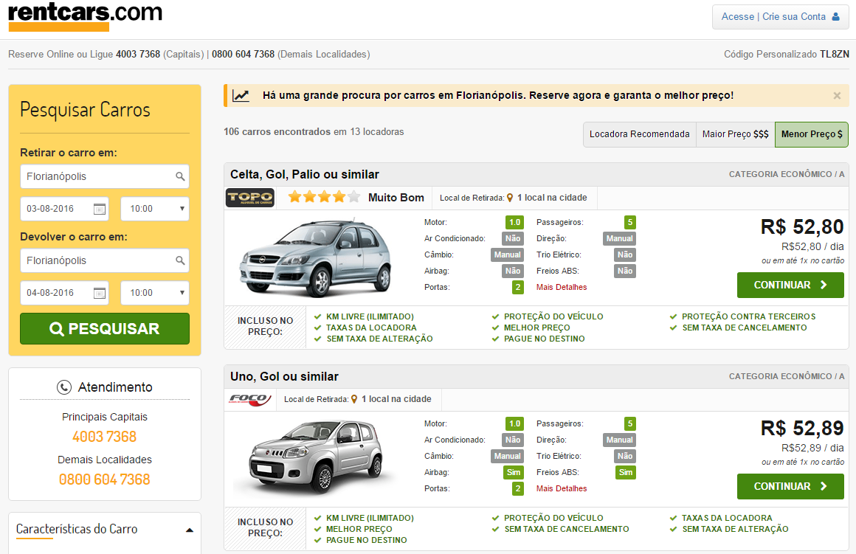Click the R$ 52,80 price
The height and width of the screenshot is (554, 856).
click(802, 226)
